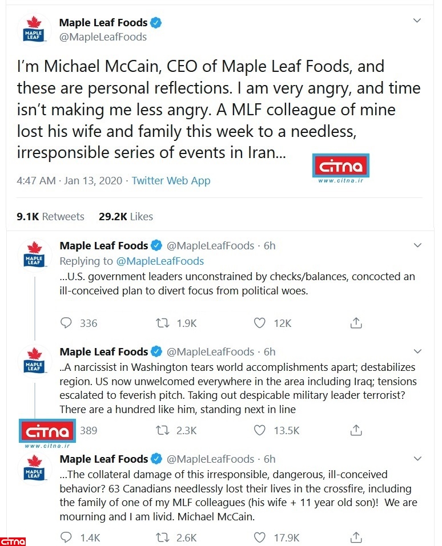Reply to the tweet with 1.4K replies
The width and height of the screenshot is (442, 546).
[67, 537]
